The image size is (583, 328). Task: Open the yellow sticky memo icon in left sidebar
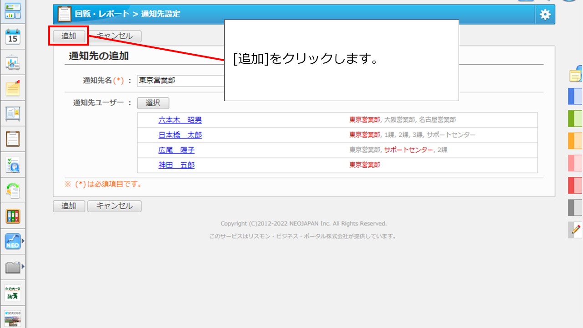pyautogui.click(x=13, y=88)
